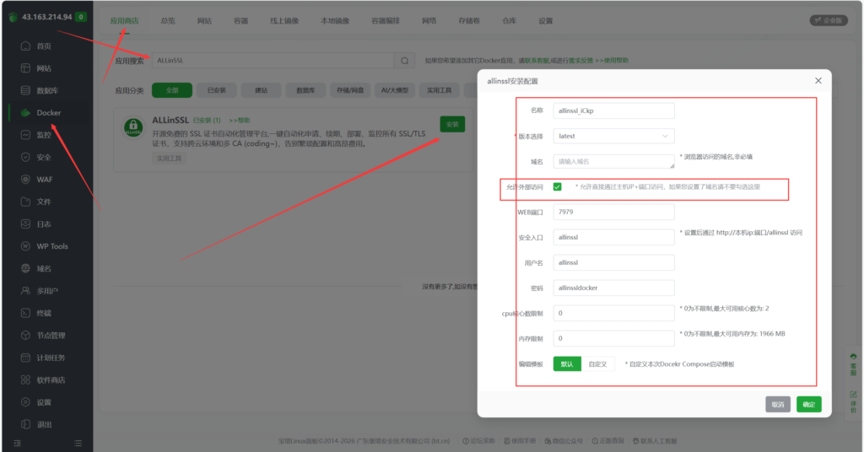Viewport: 864px width, 452px height.
Task: Filter apps by 已安装 category
Action: tap(217, 90)
